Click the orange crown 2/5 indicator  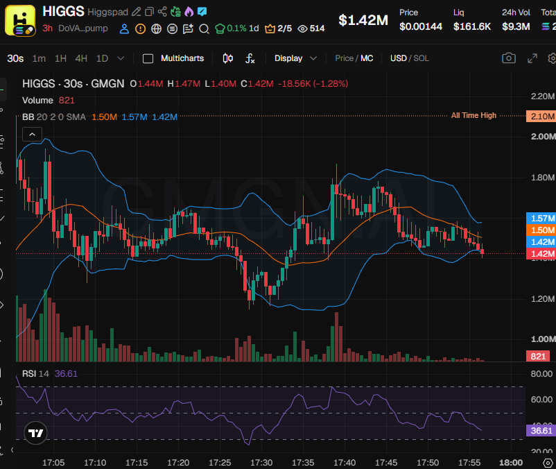tap(279, 28)
